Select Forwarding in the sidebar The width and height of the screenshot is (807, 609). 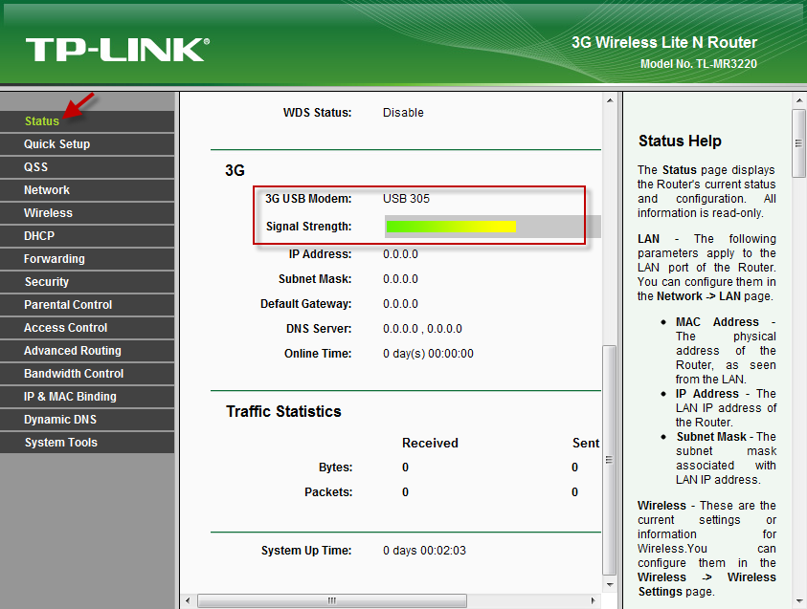[87, 259]
